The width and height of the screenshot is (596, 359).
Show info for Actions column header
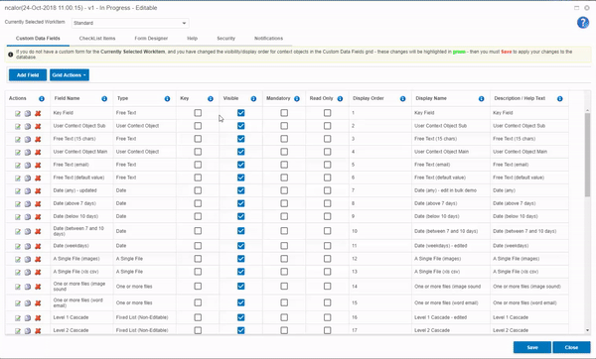point(42,98)
